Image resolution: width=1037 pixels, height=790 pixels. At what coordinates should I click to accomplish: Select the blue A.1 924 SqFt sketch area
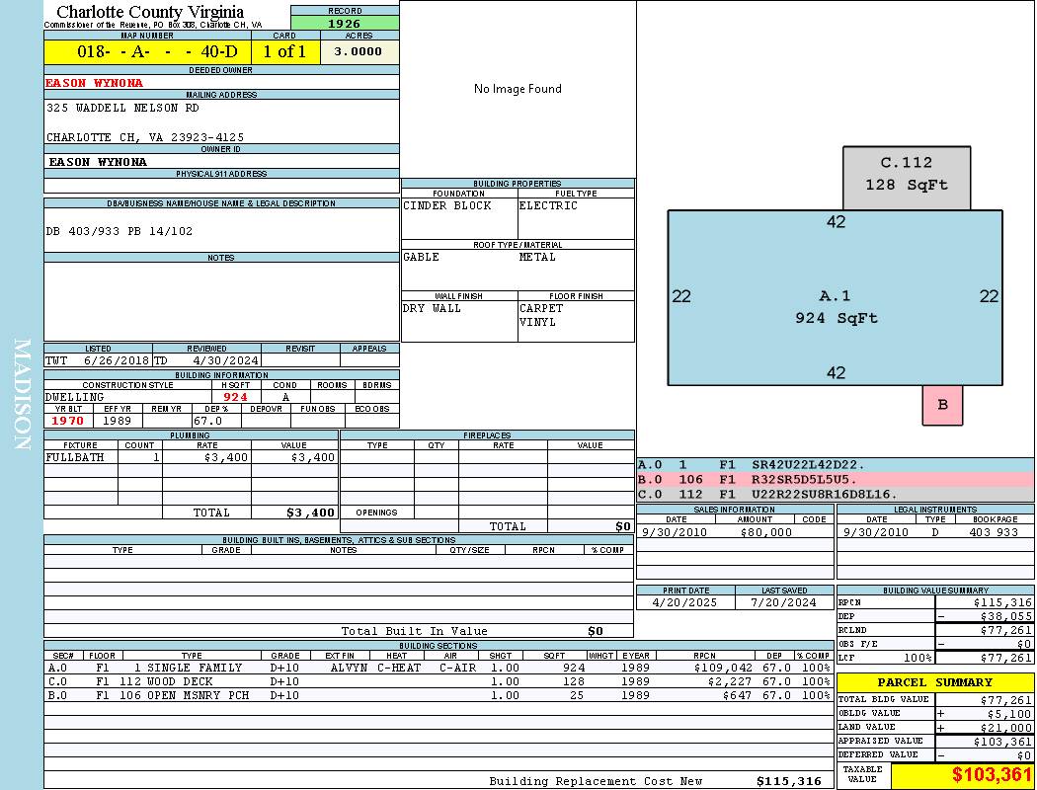[835, 306]
